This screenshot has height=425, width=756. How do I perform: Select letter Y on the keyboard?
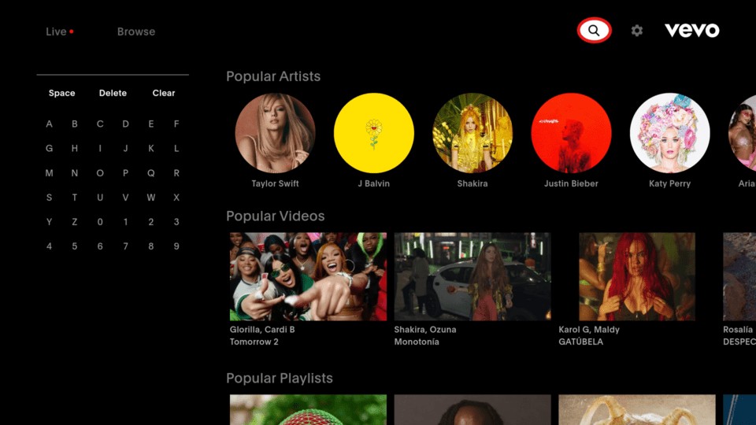click(49, 222)
